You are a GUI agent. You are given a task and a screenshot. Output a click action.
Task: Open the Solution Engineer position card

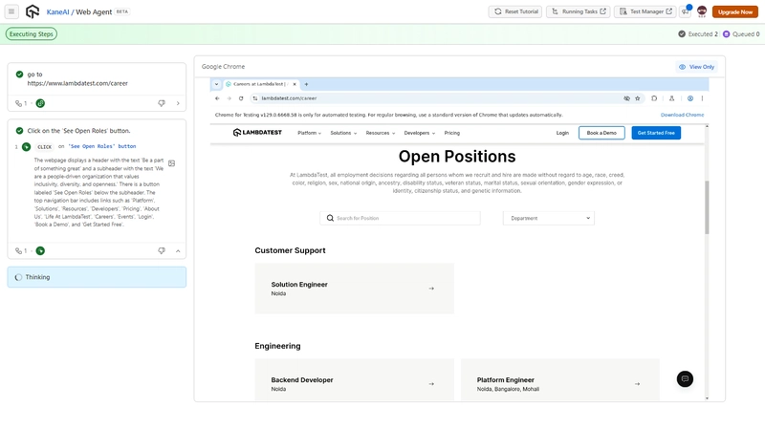click(x=354, y=289)
